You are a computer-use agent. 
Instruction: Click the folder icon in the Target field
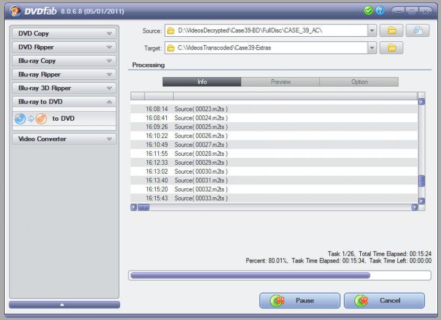click(x=171, y=48)
